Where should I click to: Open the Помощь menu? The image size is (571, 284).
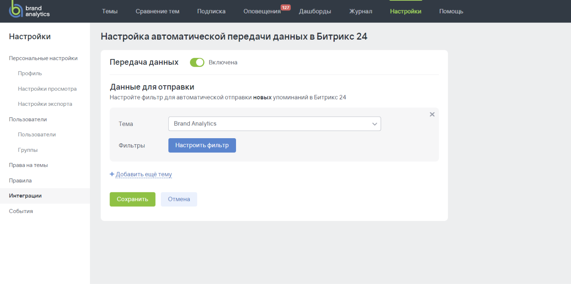click(451, 11)
